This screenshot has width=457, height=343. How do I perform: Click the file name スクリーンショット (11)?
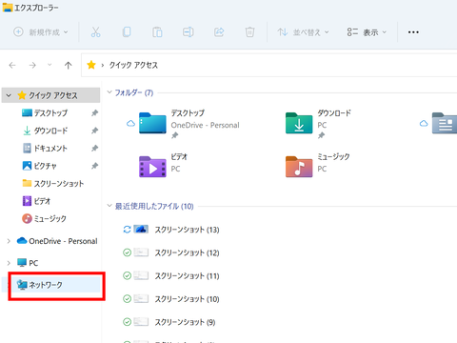tap(187, 275)
